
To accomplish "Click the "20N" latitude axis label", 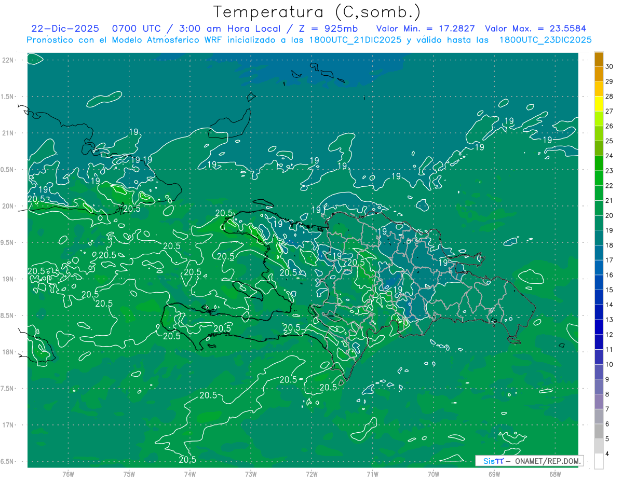I will coord(9,206).
